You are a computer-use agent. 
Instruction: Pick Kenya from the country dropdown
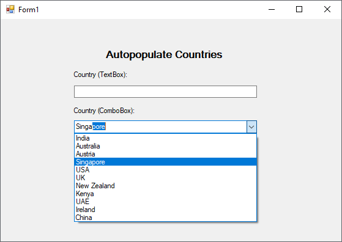click(165, 194)
